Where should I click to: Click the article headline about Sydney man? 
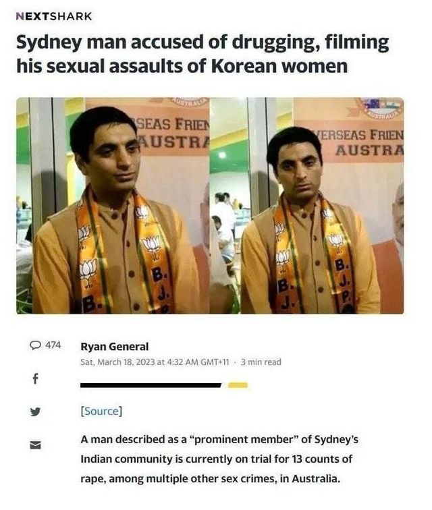coord(202,55)
